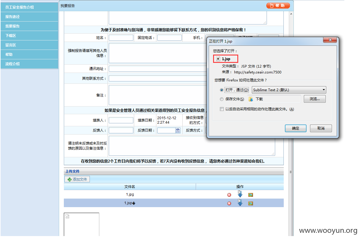Select the 保存文件 radio option
Screen dimensions: 360x239
(x=222, y=99)
